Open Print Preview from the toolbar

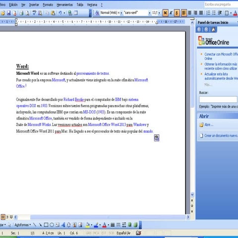pos(27,13)
